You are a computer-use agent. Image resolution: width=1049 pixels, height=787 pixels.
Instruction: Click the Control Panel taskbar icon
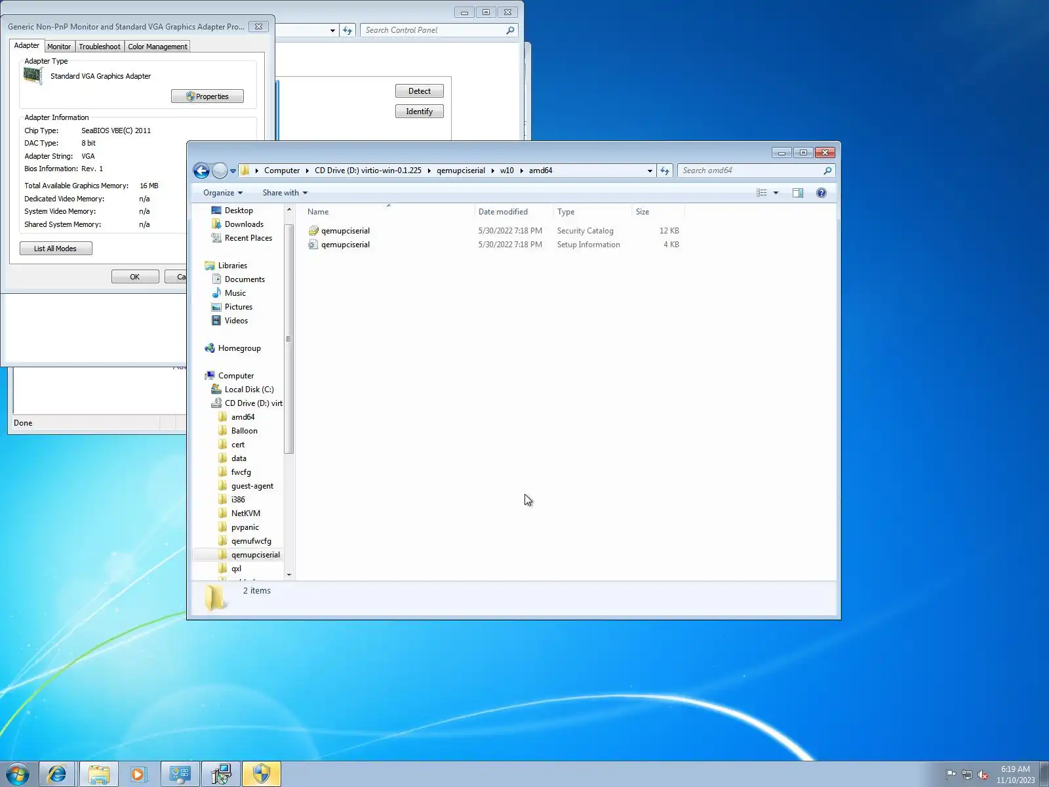click(x=180, y=775)
